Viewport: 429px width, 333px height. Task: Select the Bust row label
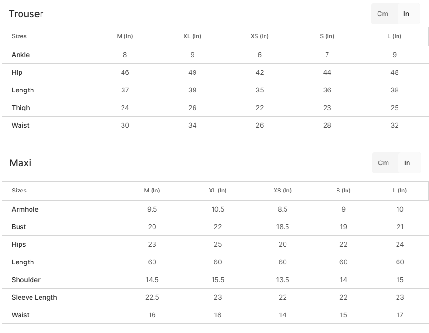point(19,227)
